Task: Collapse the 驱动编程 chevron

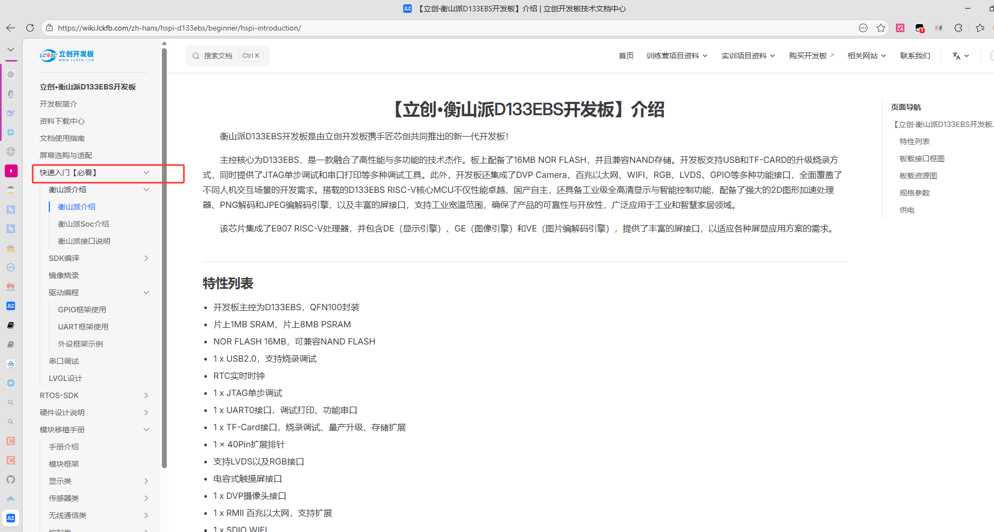Action: (x=146, y=293)
